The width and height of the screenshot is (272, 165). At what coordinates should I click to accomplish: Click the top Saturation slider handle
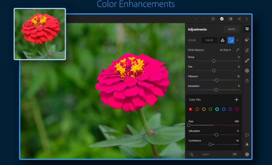[216, 90]
